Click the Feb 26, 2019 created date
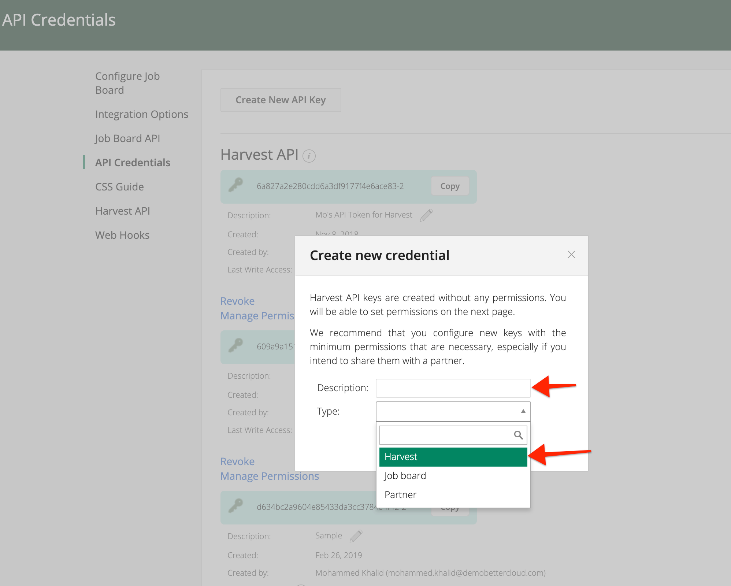Viewport: 731px width, 586px height. (x=338, y=555)
